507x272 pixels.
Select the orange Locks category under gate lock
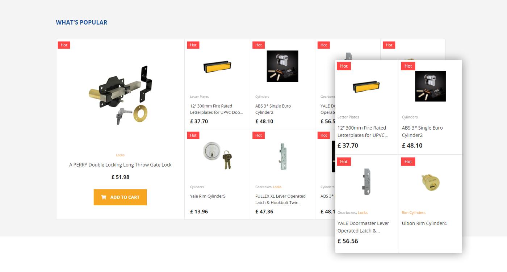tap(120, 155)
